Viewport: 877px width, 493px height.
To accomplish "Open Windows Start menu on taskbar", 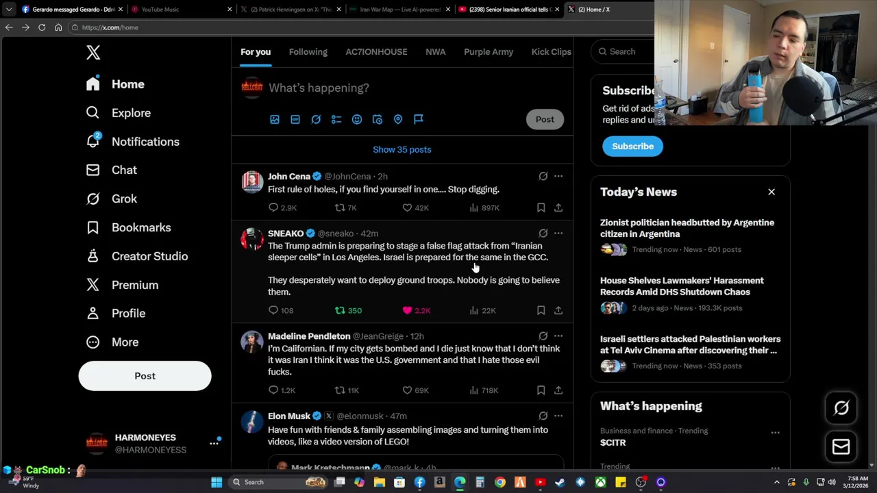I will click(217, 482).
